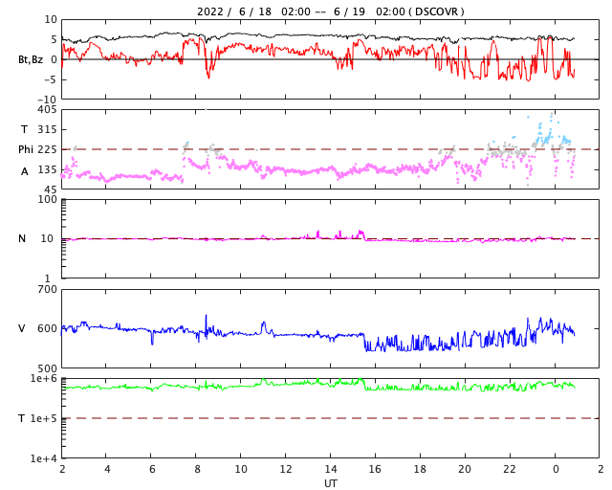Screen dimensions: 612x490
Task: Click the Phi label on the angle panel
Action: (x=26, y=149)
